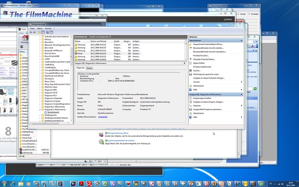Open the Ansicht menu in the menu bar
Image resolution: width=299 pixels, height=187 pixels.
coord(48,29)
